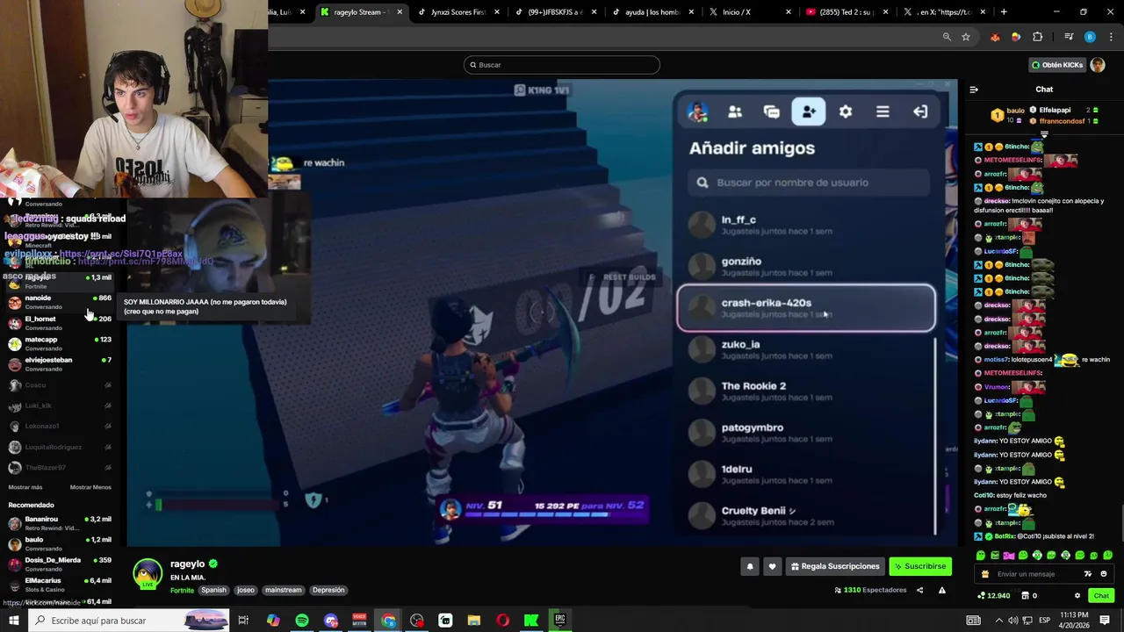This screenshot has height=632, width=1124.
Task: Click Mostrar Menos in sidebar
Action: click(x=90, y=487)
